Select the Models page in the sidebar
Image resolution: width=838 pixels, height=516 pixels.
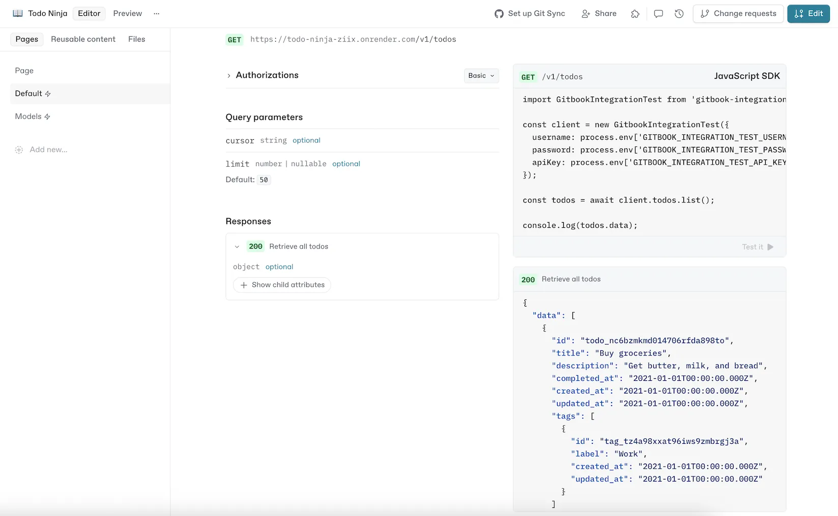[x=29, y=116]
